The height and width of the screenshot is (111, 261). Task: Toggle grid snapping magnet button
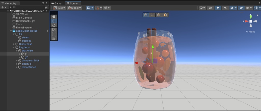click(97, 8)
